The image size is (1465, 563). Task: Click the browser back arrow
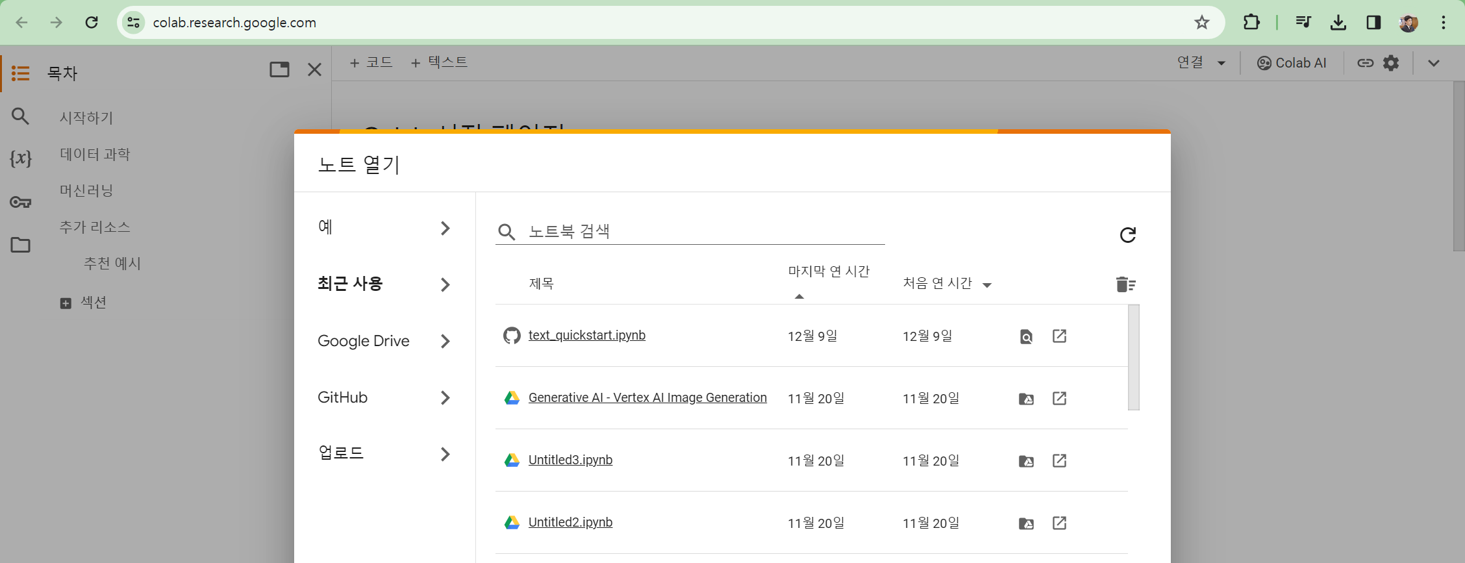(21, 23)
